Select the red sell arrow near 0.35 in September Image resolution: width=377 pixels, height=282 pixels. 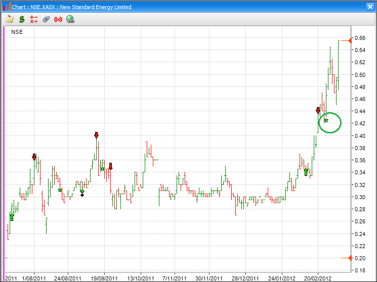[x=111, y=166]
